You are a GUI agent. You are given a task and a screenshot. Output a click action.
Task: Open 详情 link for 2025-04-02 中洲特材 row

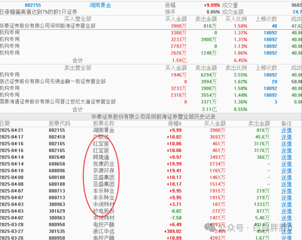pos(286,218)
